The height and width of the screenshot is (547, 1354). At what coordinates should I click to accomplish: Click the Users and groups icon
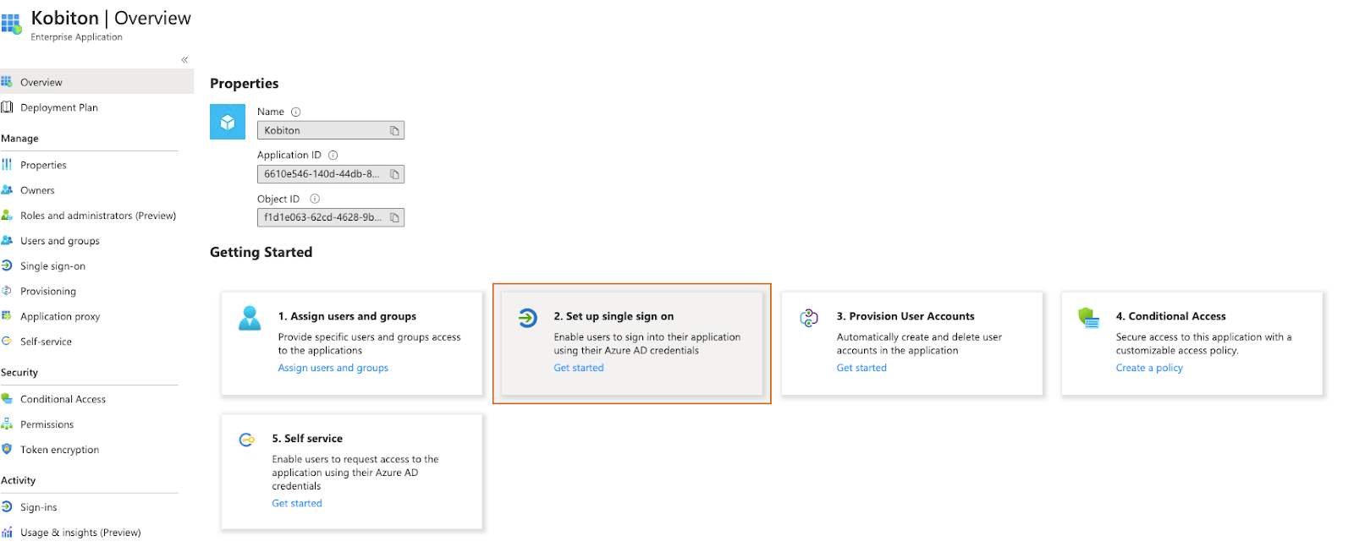click(7, 241)
